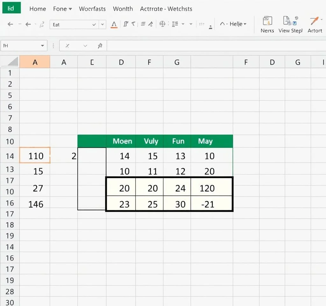This screenshot has height=306, width=326.
Task: Click the back arrow icon in the toolbar
Action: point(10,24)
